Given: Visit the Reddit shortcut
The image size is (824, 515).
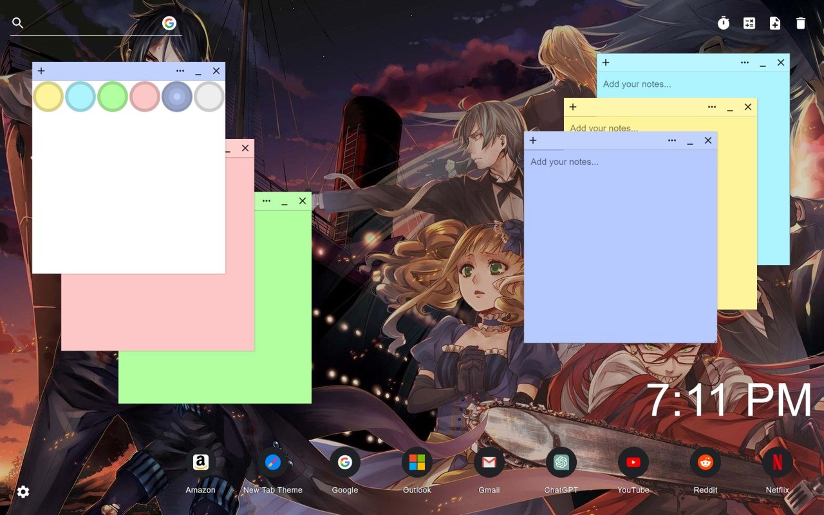Looking at the screenshot, I should tap(706, 462).
